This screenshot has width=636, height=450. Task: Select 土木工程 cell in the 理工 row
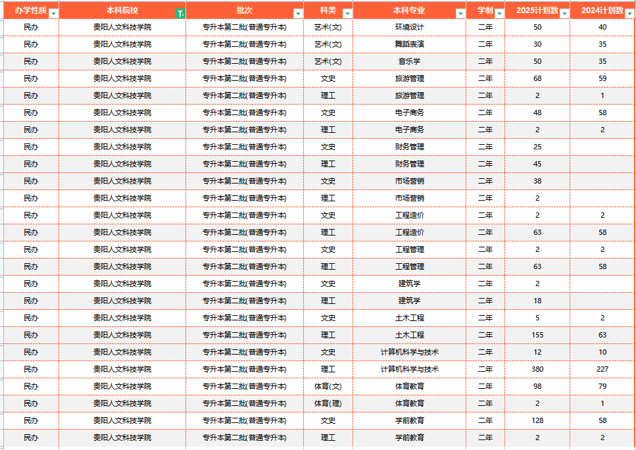(x=409, y=335)
